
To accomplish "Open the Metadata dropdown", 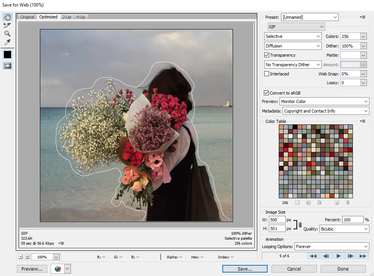I will pyautogui.click(x=326, y=111).
